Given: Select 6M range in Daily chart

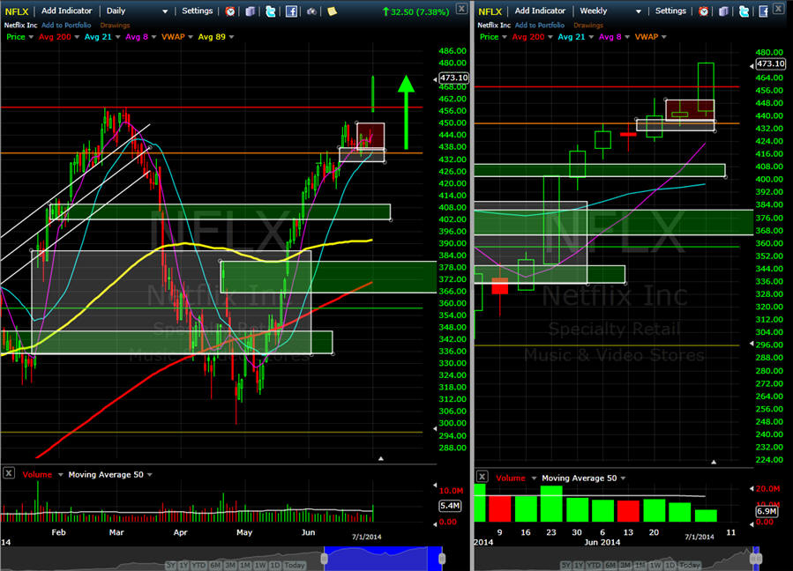Looking at the screenshot, I should pyautogui.click(x=215, y=565).
